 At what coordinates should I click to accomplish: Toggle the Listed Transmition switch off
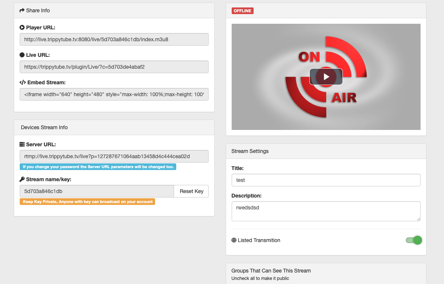pos(414,240)
